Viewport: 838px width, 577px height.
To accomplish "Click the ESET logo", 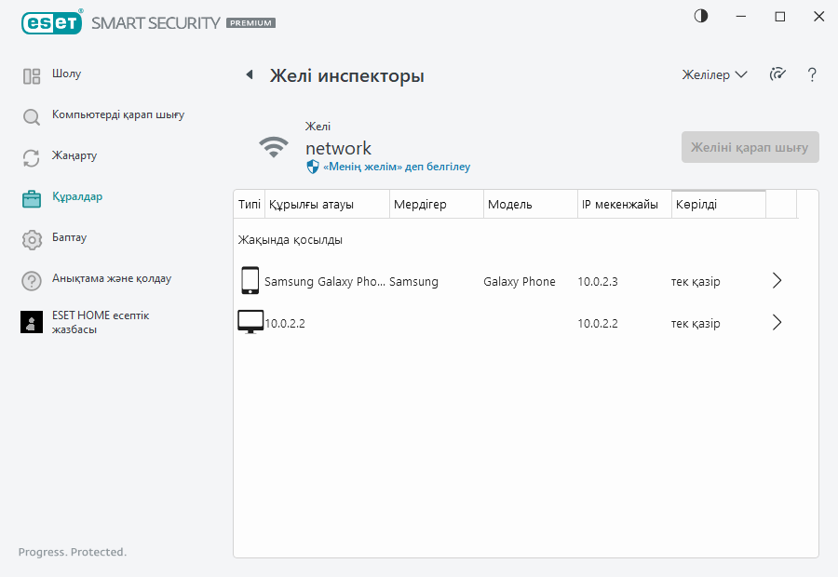I will [x=51, y=21].
